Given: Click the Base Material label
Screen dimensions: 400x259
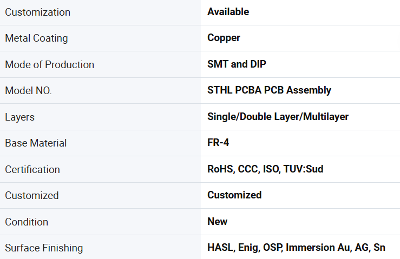Looking at the screenshot, I should pos(36,143).
